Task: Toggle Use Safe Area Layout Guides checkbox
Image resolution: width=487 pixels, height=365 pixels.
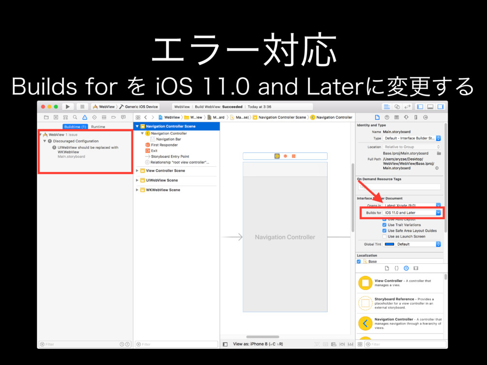Action: pyautogui.click(x=384, y=231)
